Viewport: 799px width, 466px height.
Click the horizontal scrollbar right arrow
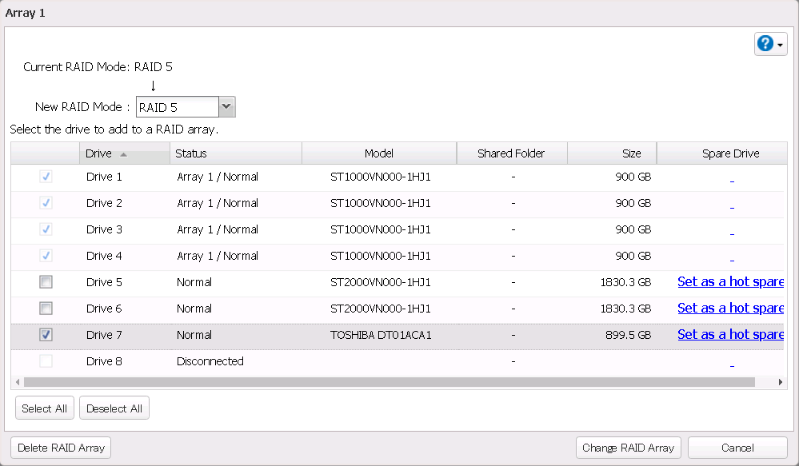781,383
